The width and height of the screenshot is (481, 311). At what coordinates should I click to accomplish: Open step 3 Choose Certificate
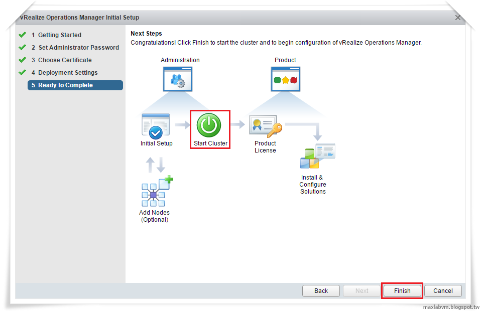click(62, 60)
